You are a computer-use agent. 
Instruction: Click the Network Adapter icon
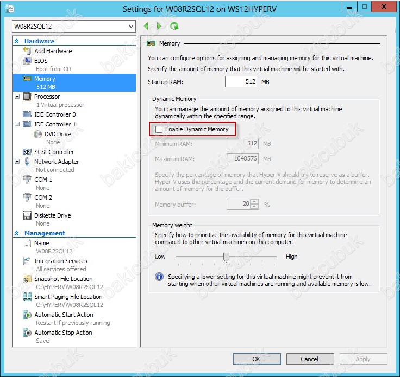pos(27,162)
